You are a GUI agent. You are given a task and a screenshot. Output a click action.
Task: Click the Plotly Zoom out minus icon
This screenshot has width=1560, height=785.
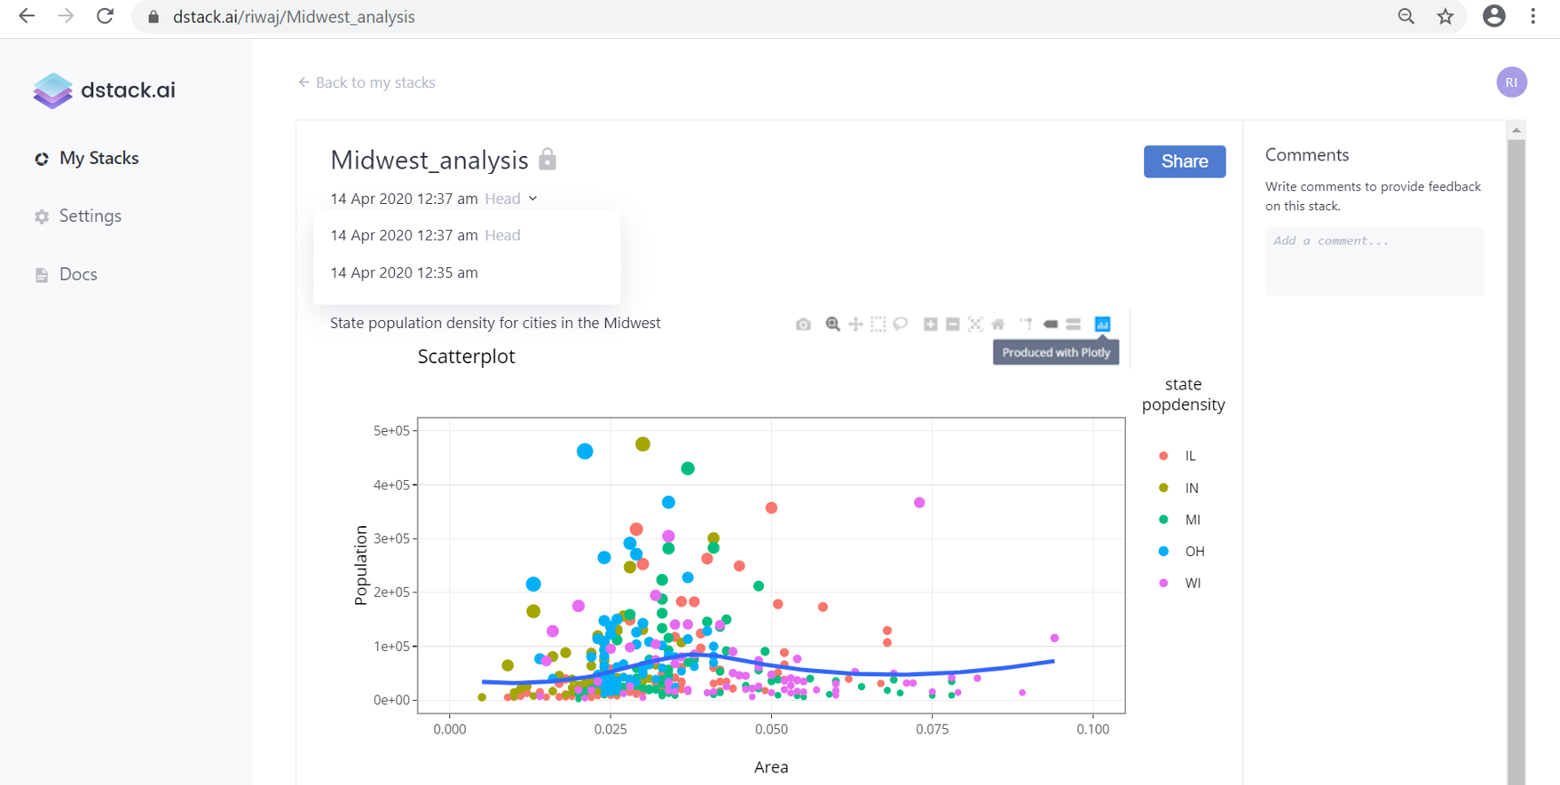pos(952,325)
